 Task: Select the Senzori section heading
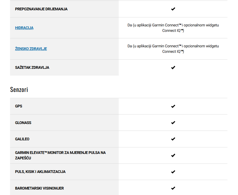tap(19, 89)
